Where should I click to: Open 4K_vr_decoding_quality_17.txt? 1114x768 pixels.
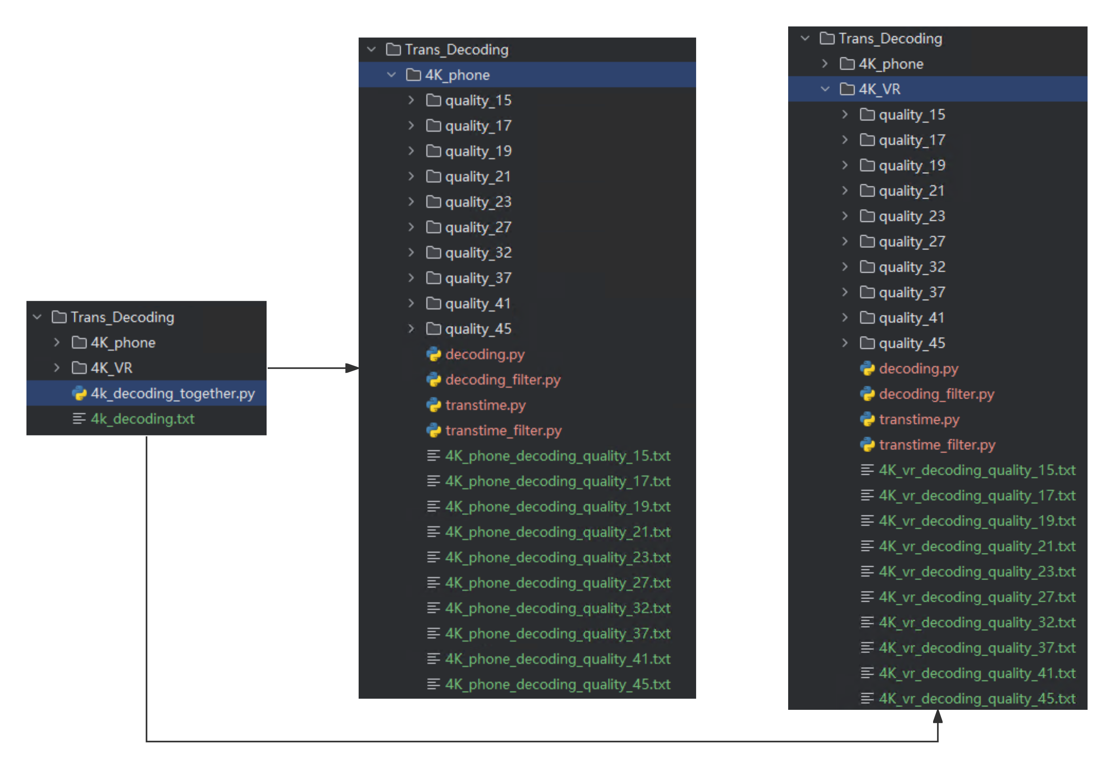[x=977, y=496]
